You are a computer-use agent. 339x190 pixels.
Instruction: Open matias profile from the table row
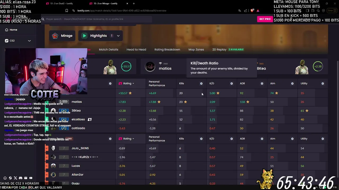77,102
